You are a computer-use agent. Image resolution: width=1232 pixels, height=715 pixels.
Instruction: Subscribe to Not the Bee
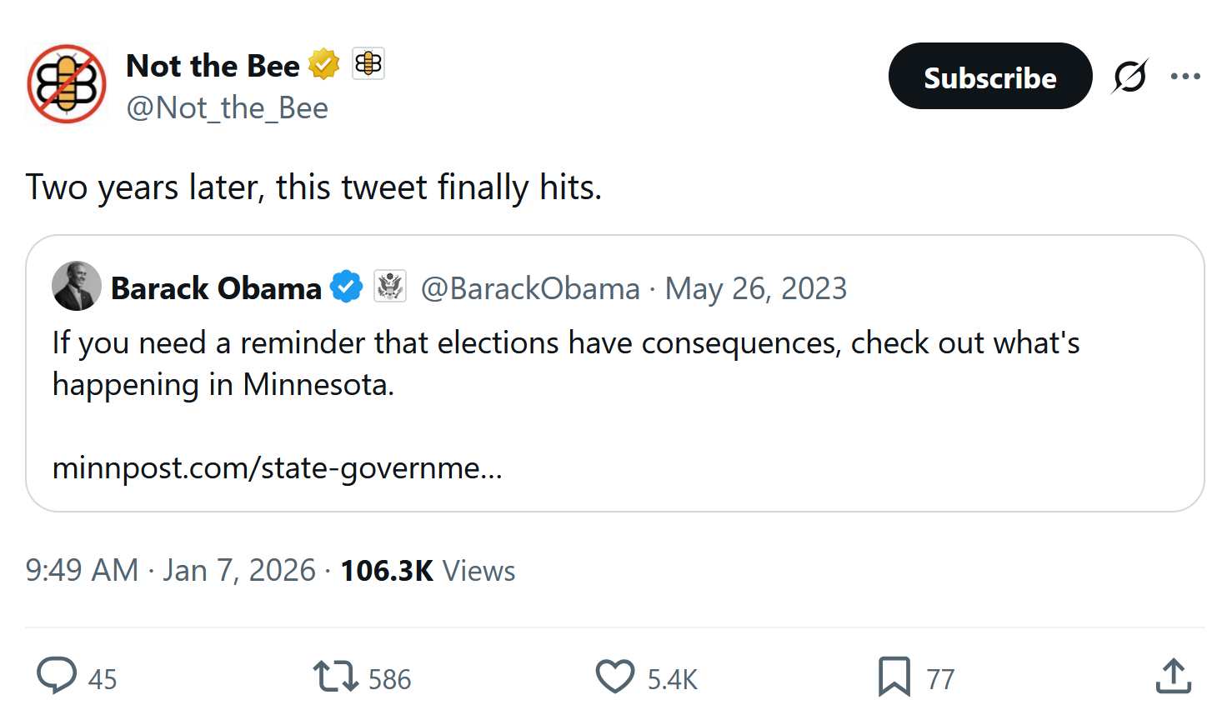tap(989, 77)
